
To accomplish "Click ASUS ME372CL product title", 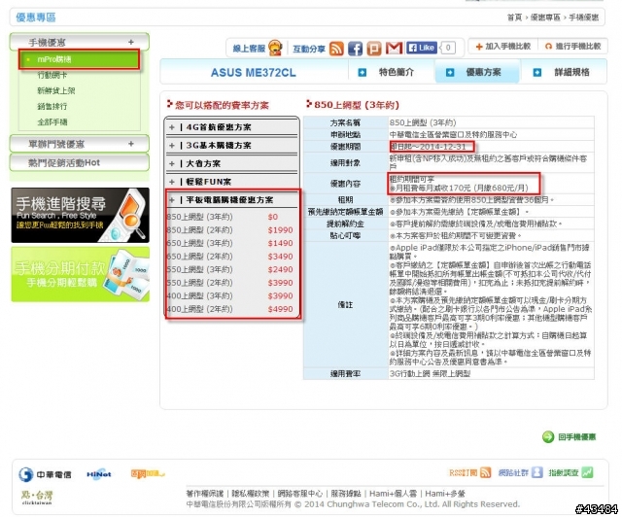I will click(253, 73).
